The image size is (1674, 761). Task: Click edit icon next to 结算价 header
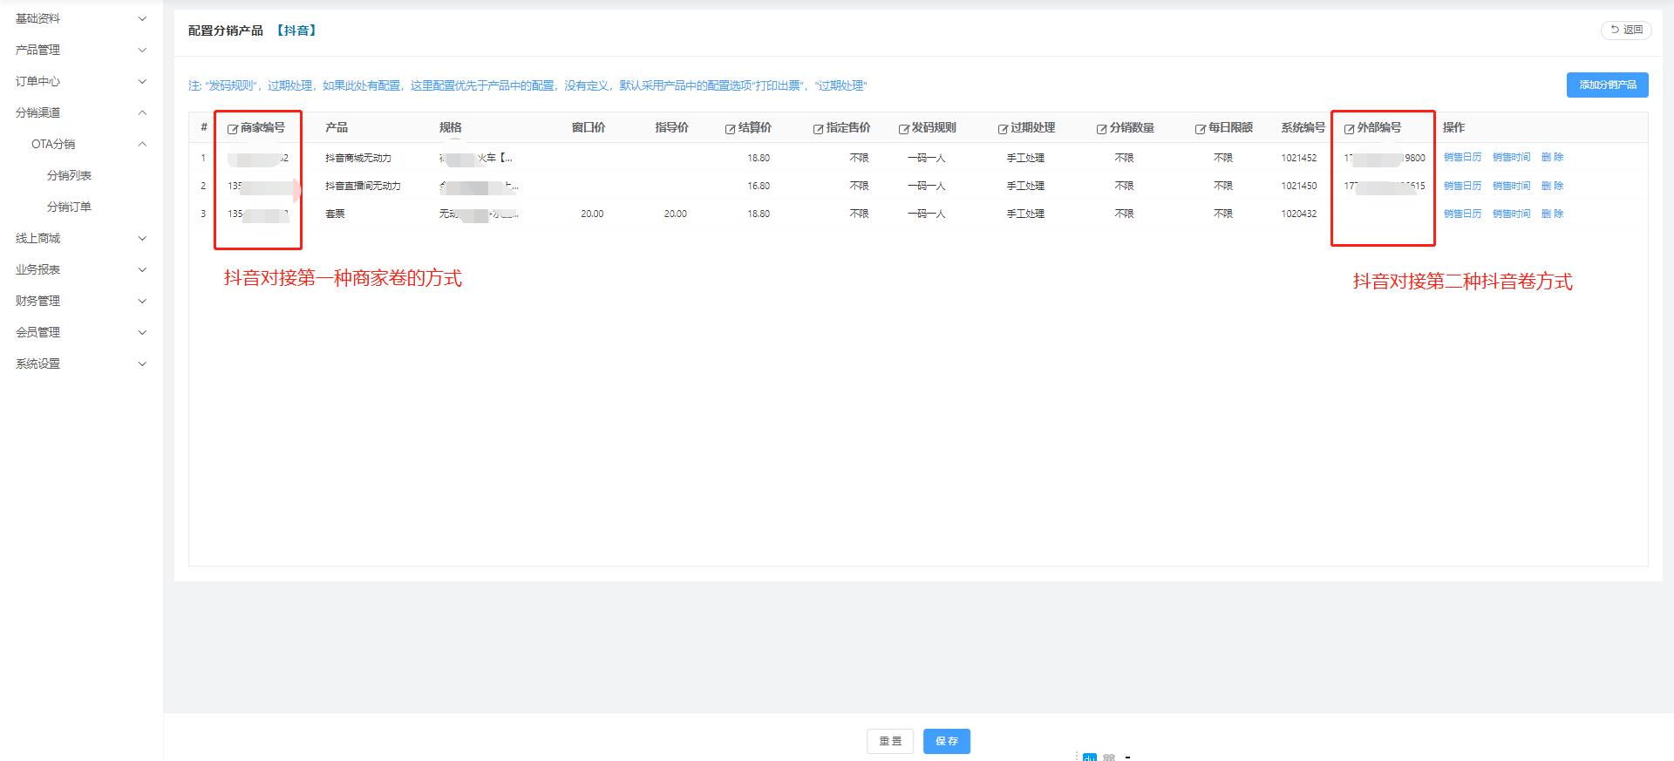coord(730,129)
